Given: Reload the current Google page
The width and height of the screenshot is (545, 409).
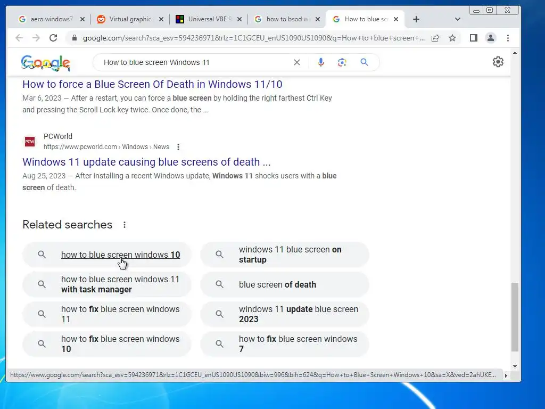Looking at the screenshot, I should click(x=53, y=38).
